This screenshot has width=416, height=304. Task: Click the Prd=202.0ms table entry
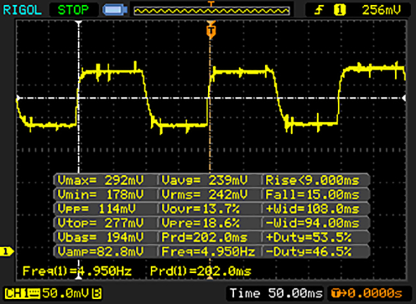coord(205,237)
